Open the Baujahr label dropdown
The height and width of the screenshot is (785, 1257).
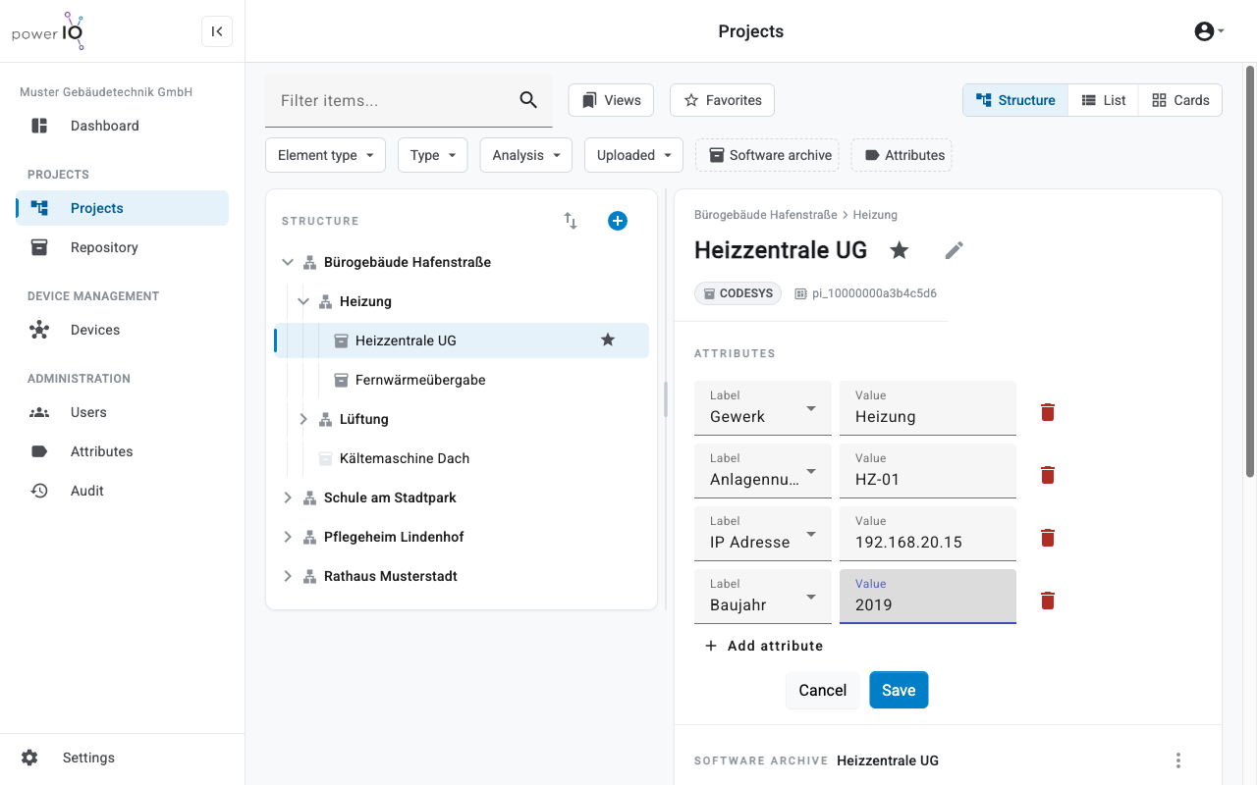point(763,597)
